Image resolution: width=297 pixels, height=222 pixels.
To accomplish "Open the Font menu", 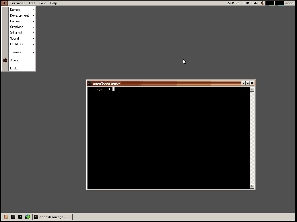I will click(x=42, y=3).
